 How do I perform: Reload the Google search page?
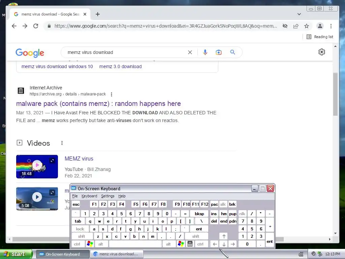pos(36,26)
